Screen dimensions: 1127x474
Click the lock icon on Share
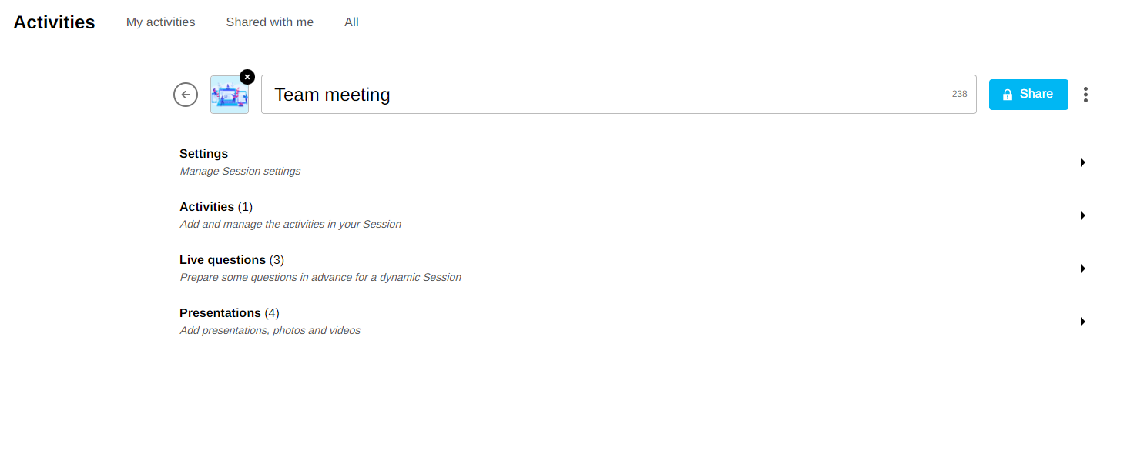1007,95
